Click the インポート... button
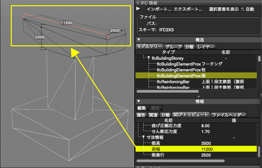Viewport: 262px width, 168px height. point(159,9)
